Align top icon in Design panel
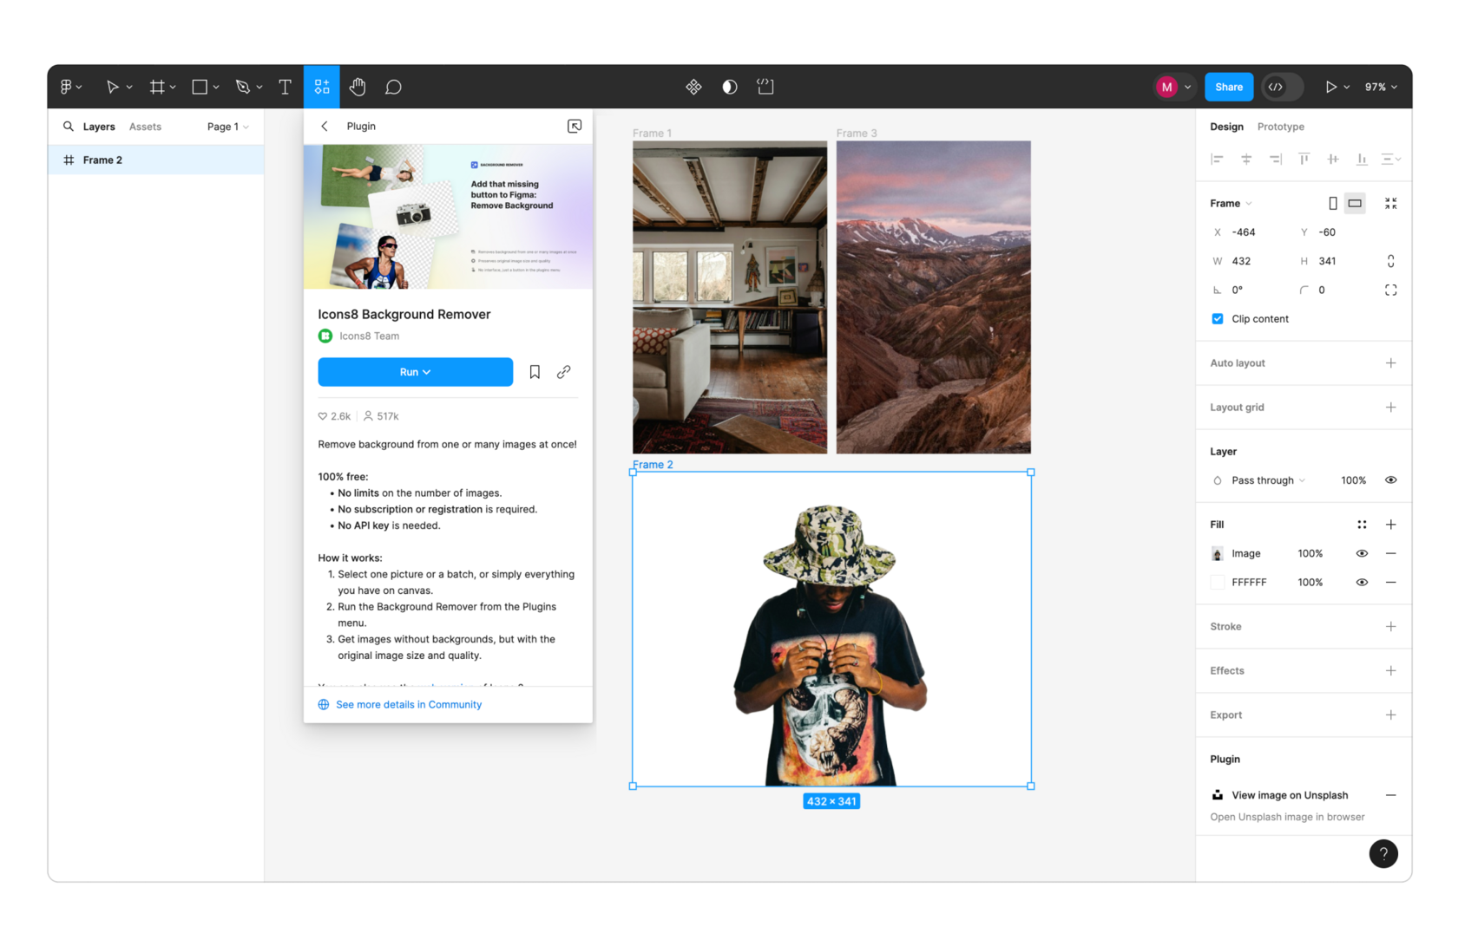 [x=1304, y=159]
